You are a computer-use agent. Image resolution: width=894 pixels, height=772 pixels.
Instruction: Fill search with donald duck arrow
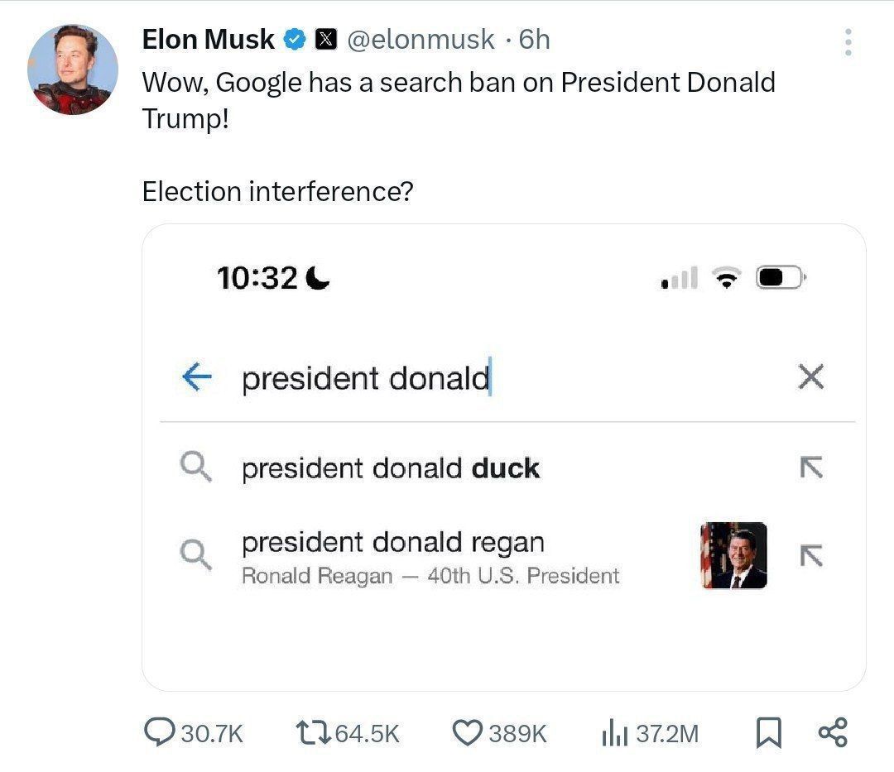point(811,468)
